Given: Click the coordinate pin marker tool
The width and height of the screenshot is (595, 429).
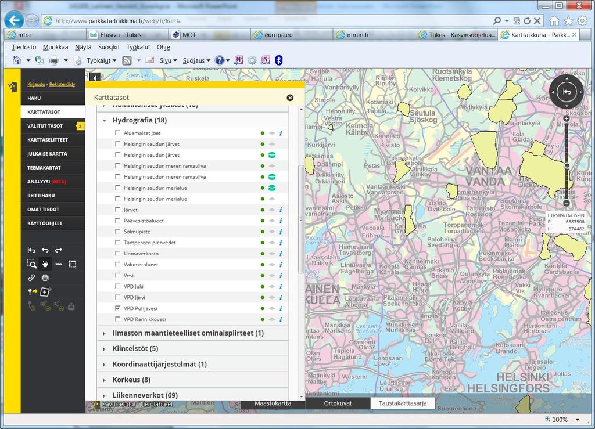Looking at the screenshot, I should tap(33, 291).
